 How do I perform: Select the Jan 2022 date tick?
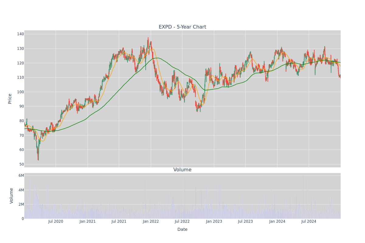coord(151,221)
